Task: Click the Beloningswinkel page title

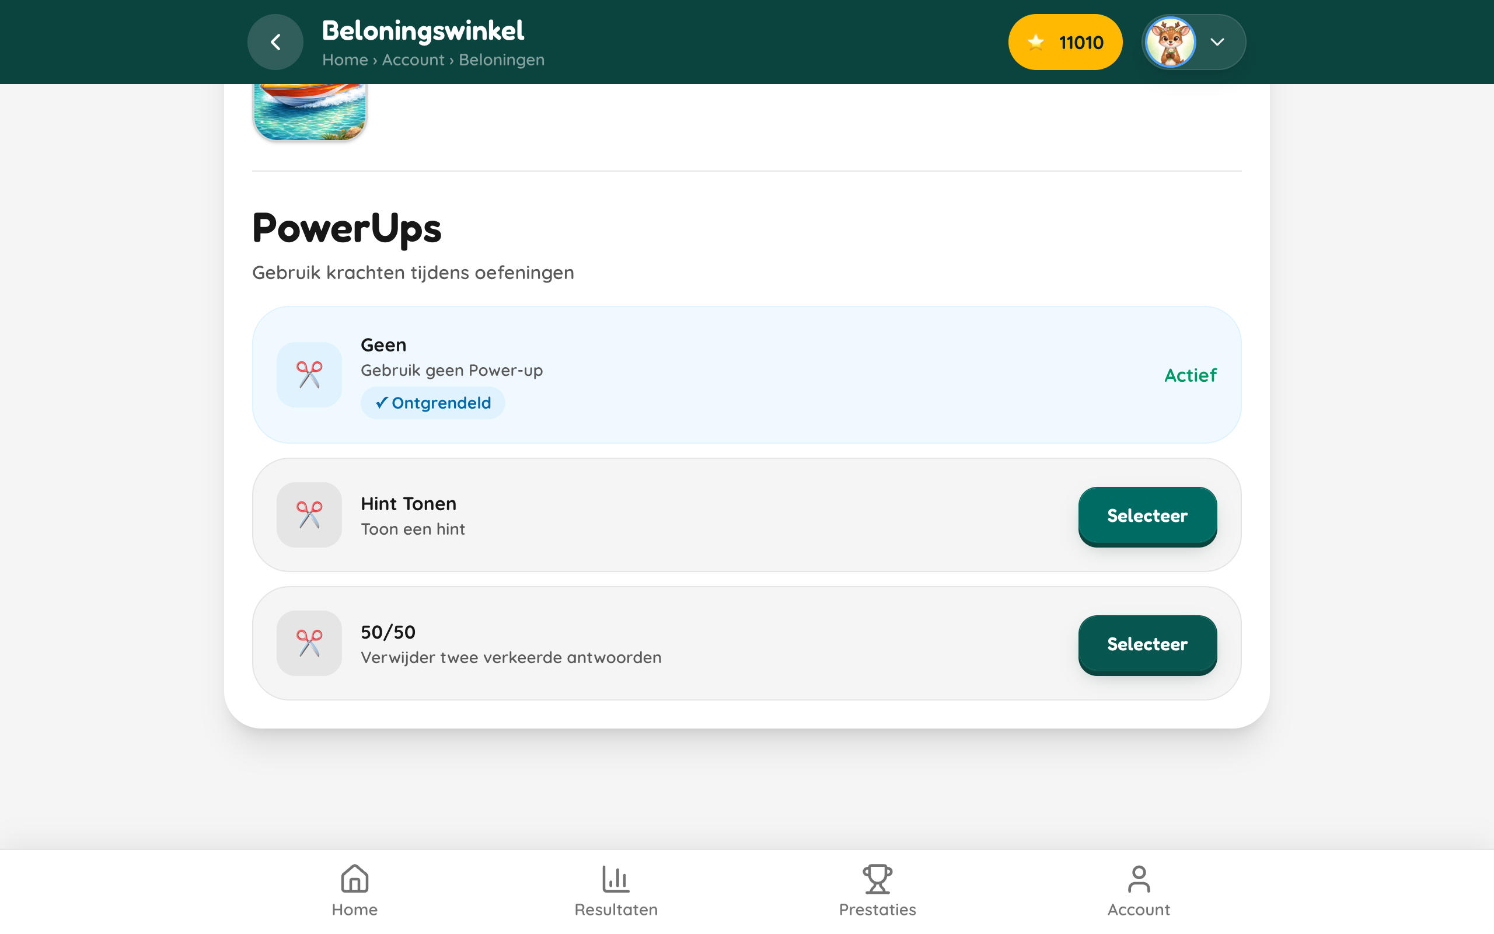Action: point(423,30)
